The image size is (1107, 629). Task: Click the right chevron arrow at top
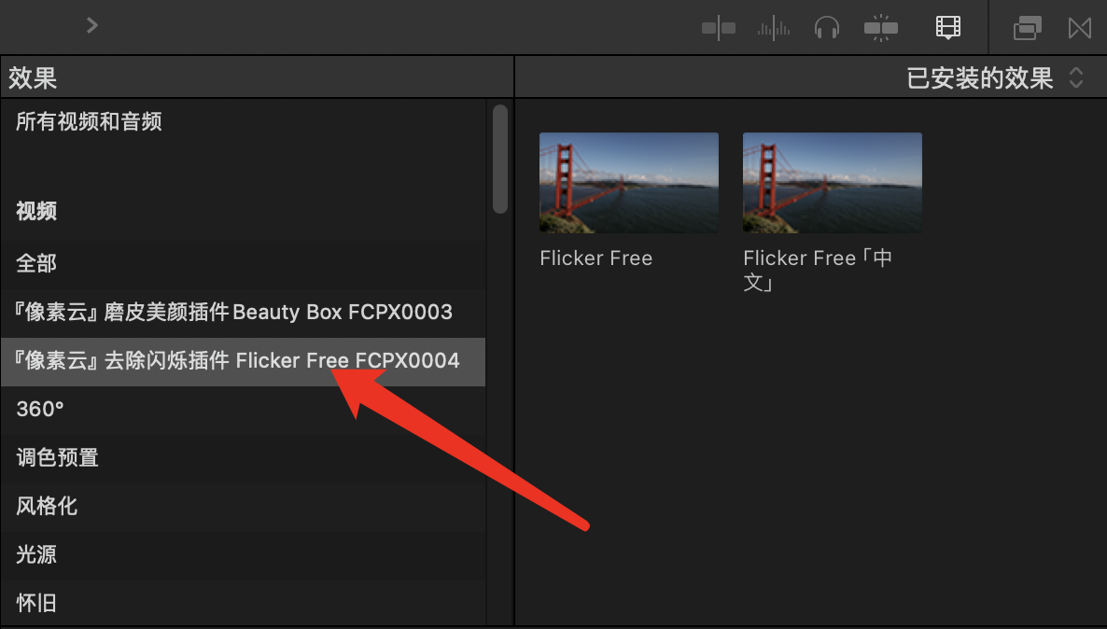(x=91, y=26)
